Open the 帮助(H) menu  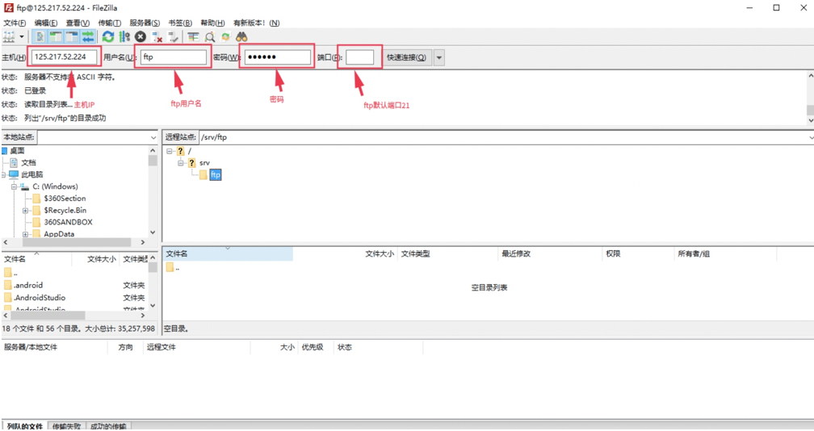pyautogui.click(x=212, y=23)
